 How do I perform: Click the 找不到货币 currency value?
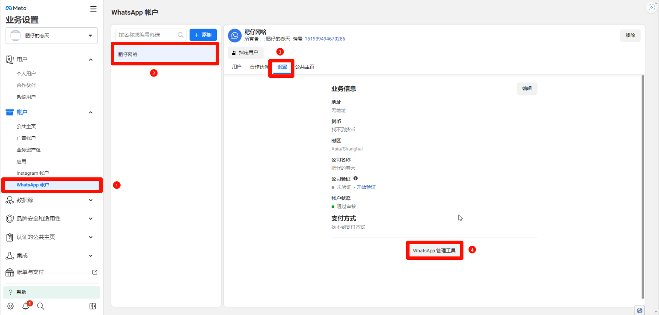343,130
